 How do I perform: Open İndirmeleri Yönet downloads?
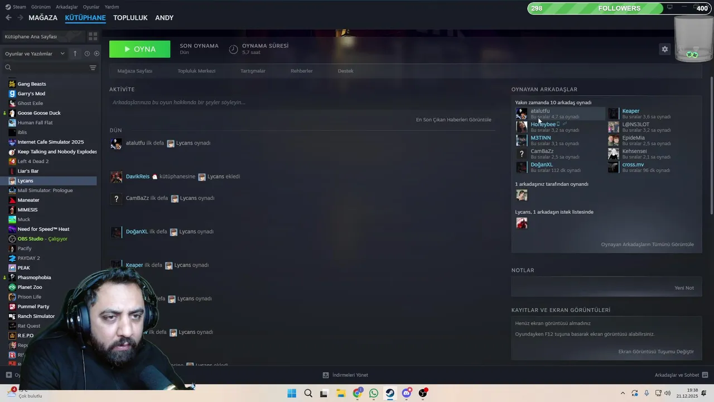pyautogui.click(x=346, y=375)
